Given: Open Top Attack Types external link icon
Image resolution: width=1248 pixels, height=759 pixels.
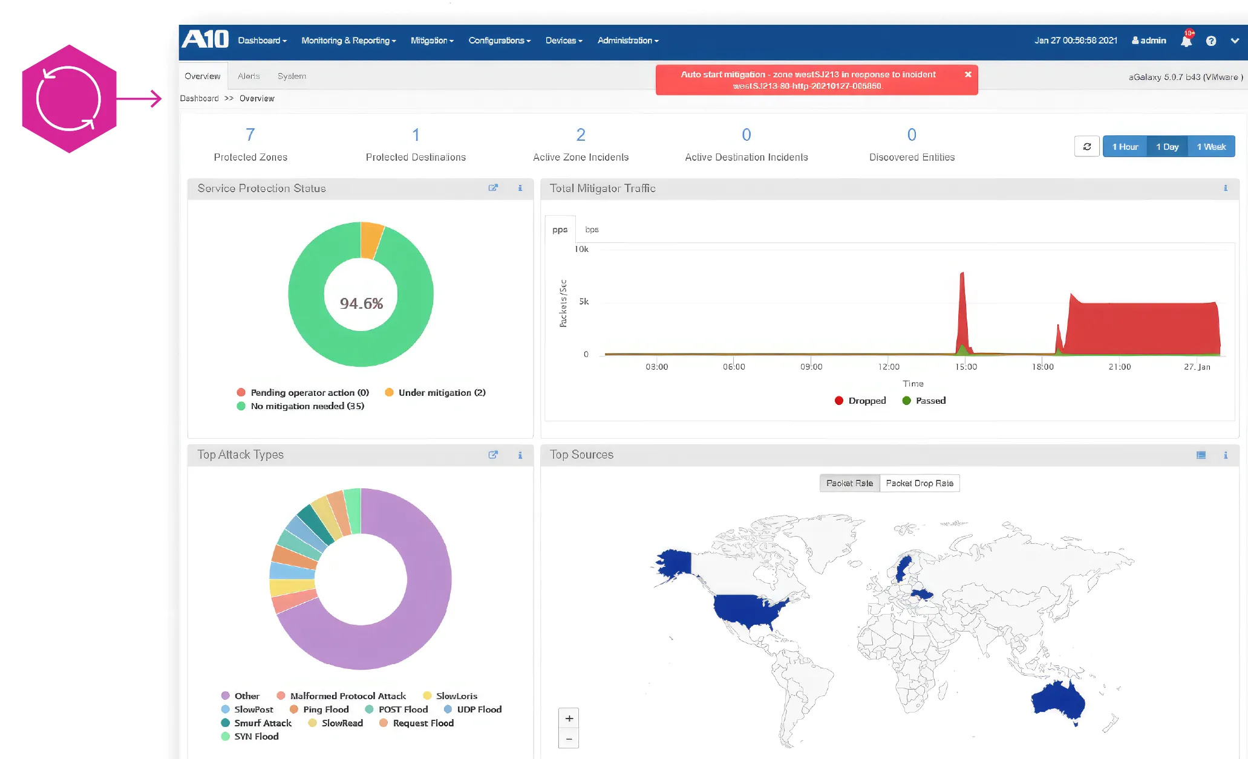Looking at the screenshot, I should click(x=493, y=455).
